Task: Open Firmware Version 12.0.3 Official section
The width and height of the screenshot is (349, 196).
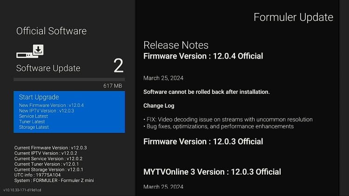Action: [203, 141]
